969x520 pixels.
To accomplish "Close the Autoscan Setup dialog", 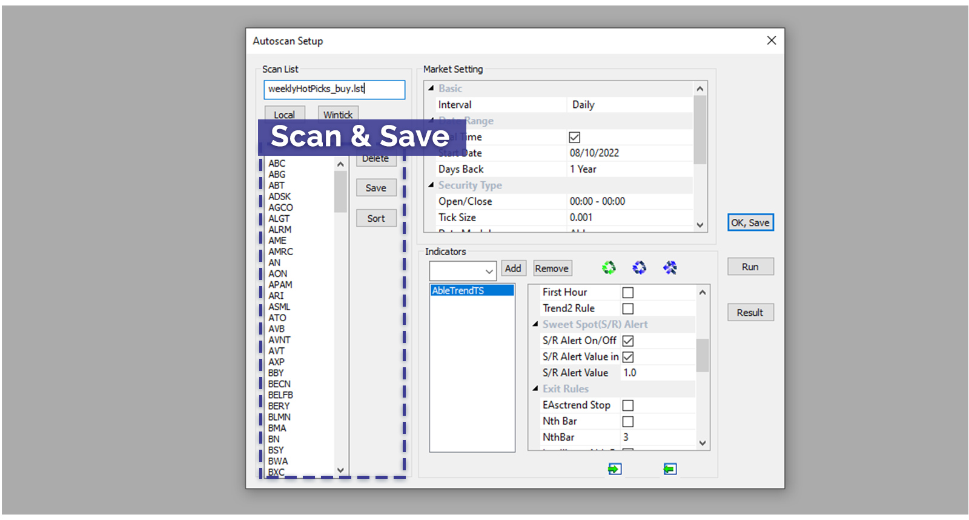I will (x=771, y=41).
